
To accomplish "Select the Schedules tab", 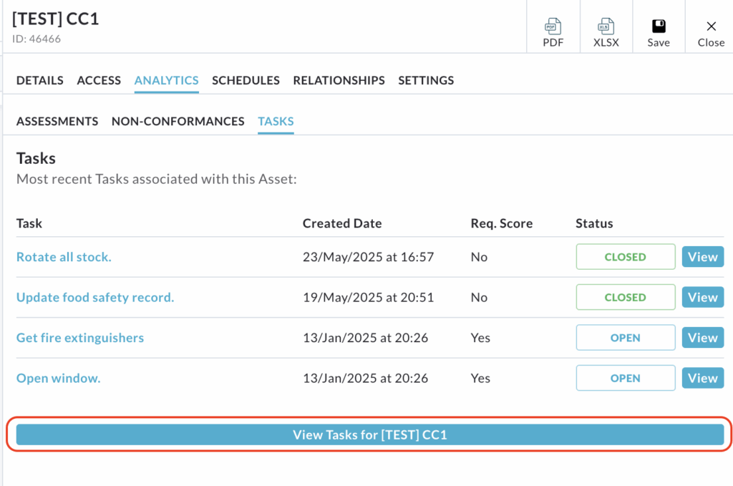I will (246, 80).
